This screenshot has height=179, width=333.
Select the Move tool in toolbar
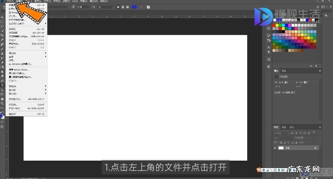(2, 17)
